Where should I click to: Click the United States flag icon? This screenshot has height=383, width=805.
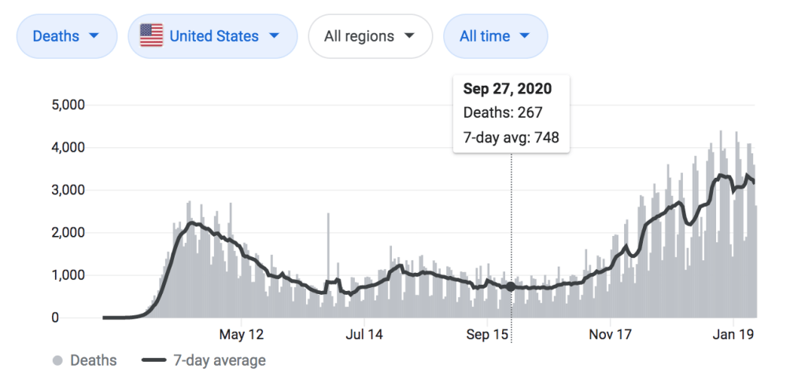[151, 36]
